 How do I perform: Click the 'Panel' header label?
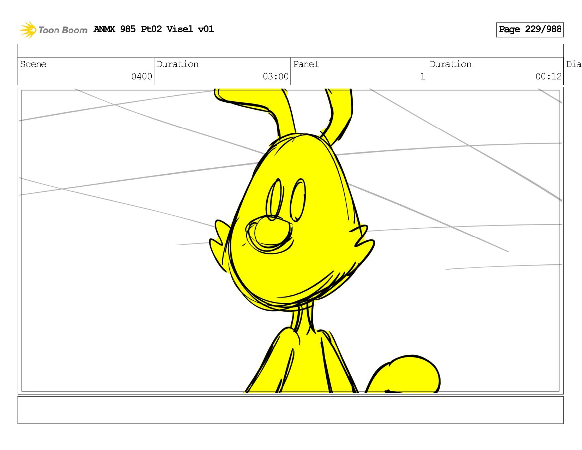click(306, 64)
